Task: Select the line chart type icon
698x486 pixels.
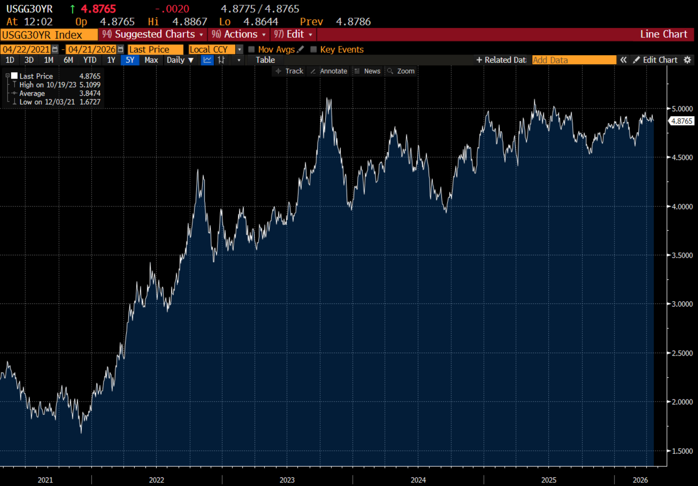Action: click(x=207, y=60)
